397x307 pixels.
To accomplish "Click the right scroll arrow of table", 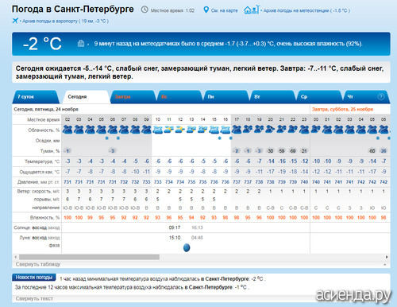I will 387,257.
